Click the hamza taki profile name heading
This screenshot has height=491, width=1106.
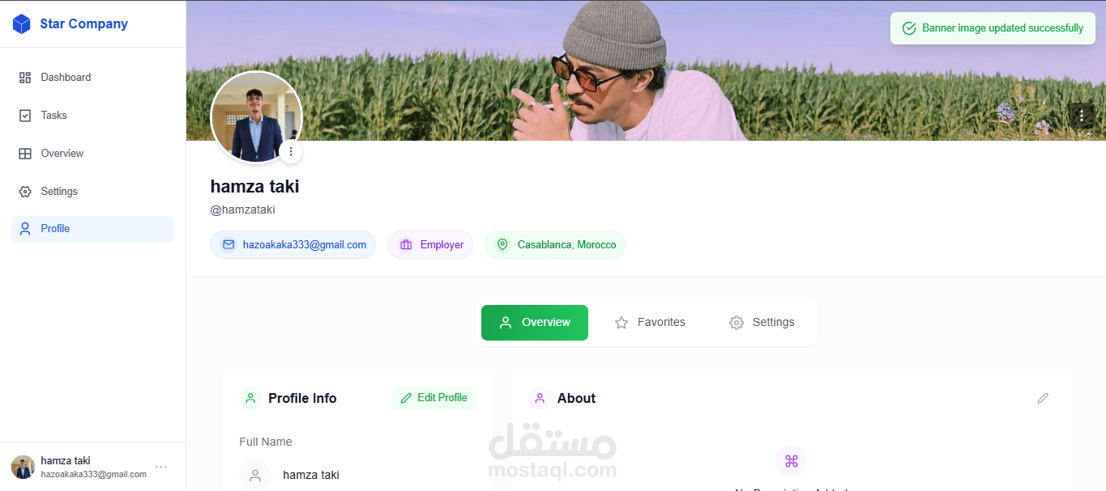pos(254,187)
